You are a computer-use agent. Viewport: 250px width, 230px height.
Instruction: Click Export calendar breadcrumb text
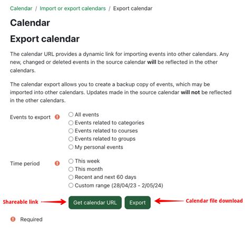coord(133,8)
